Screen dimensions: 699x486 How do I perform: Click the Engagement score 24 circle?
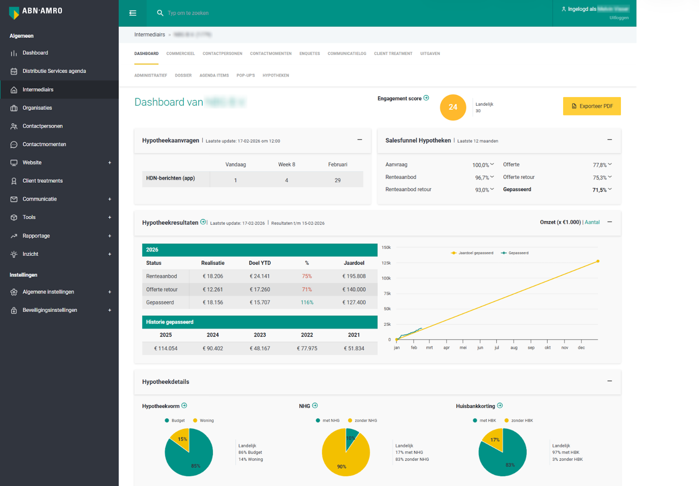point(453,107)
